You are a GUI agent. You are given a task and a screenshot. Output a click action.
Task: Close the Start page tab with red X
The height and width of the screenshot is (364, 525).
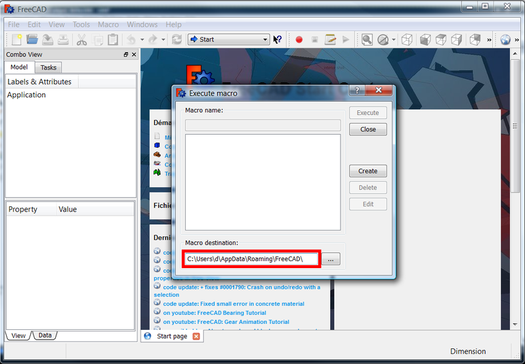coord(196,336)
